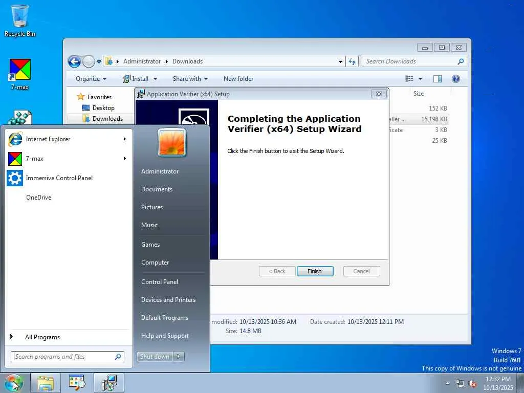Open Computer from Start menu
Viewport: 524px width, 393px height.
pyautogui.click(x=155, y=263)
